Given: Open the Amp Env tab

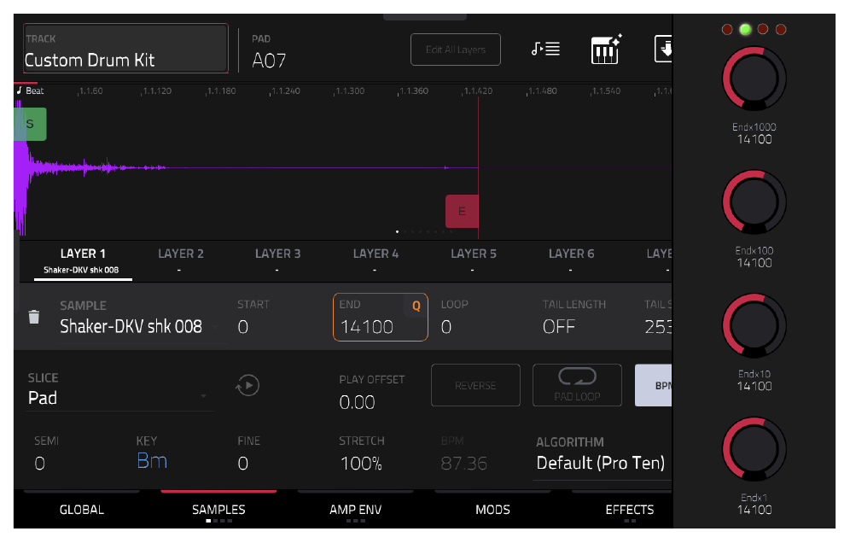Looking at the screenshot, I should pos(356,510).
